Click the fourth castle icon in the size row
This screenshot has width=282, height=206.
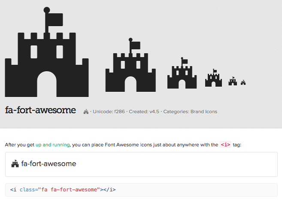(213, 78)
